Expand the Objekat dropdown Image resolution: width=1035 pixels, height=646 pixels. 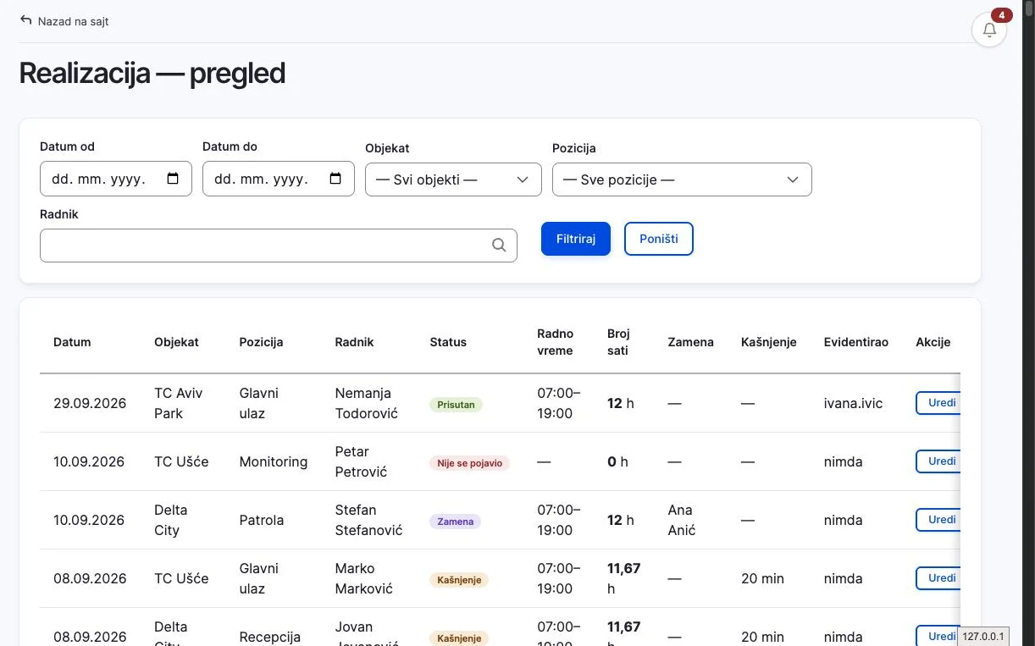coord(453,179)
